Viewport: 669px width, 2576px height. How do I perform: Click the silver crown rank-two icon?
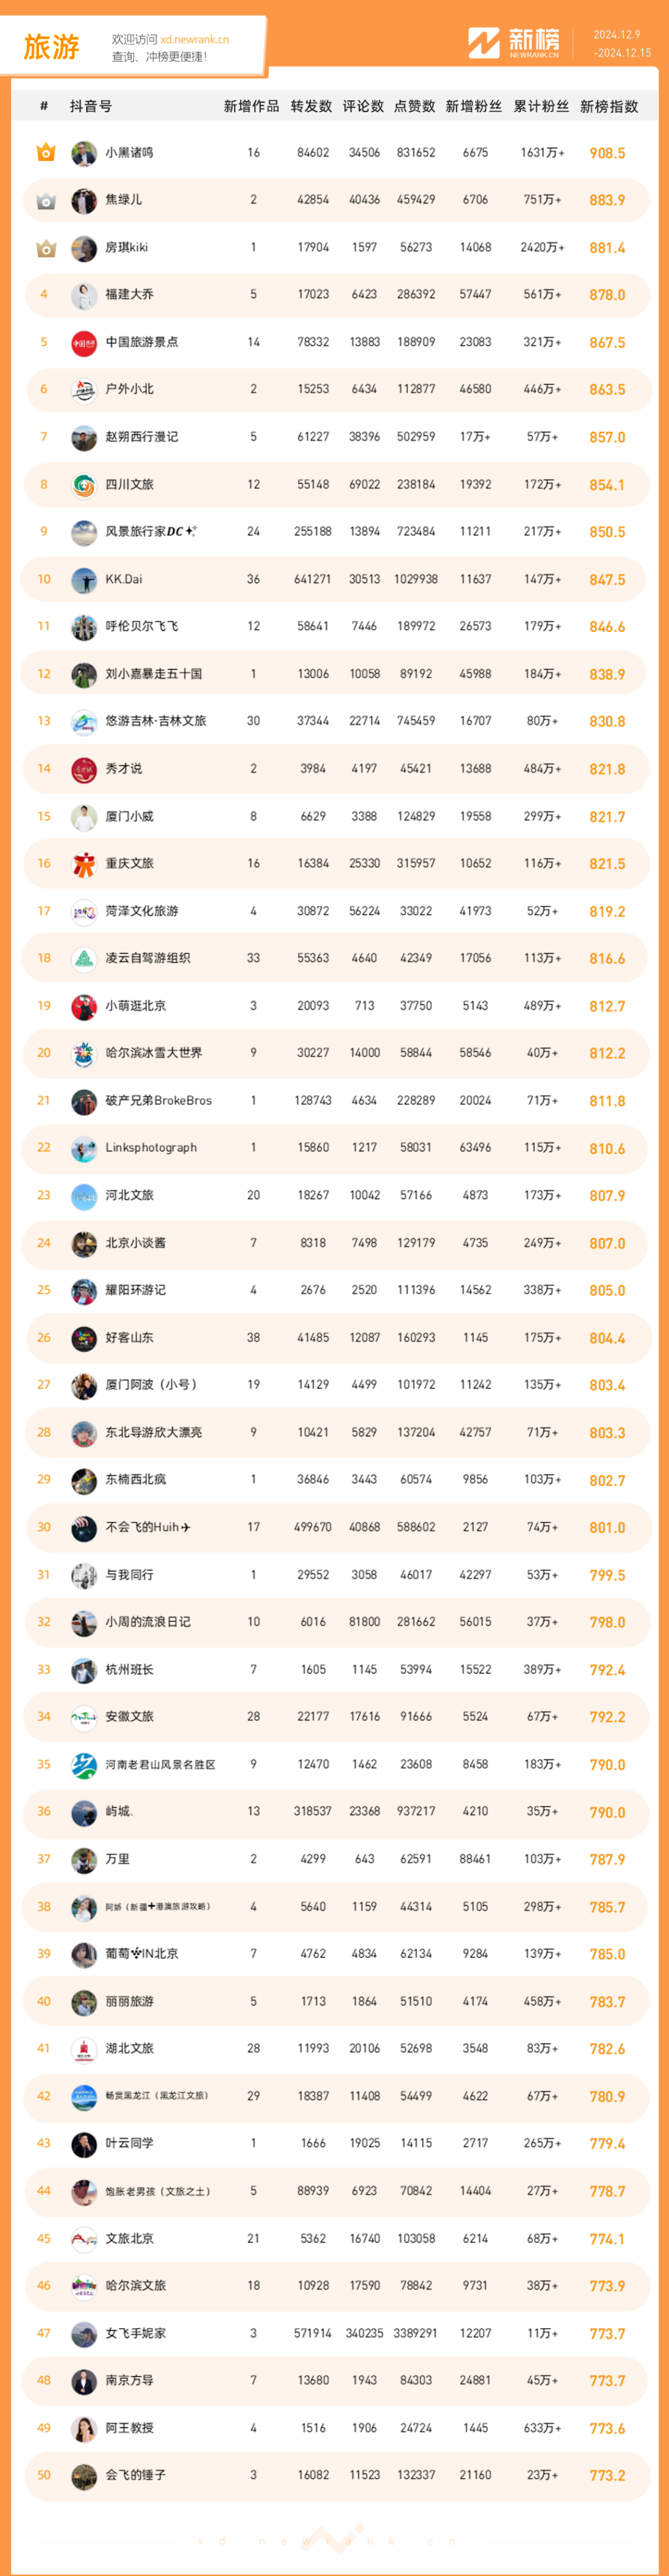[45, 201]
